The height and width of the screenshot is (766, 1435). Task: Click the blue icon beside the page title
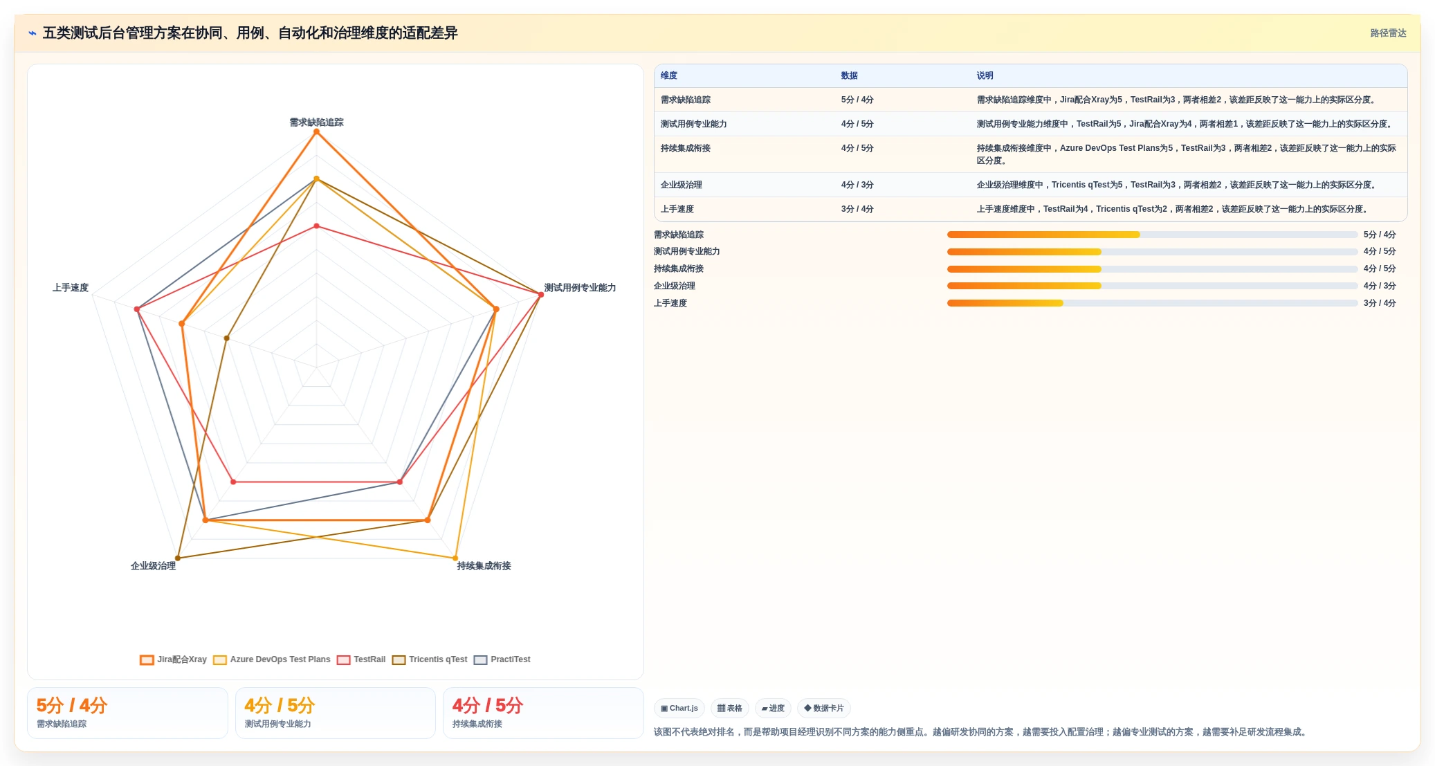point(33,33)
